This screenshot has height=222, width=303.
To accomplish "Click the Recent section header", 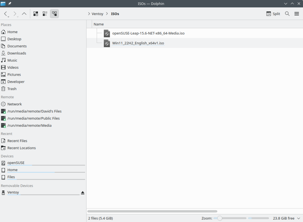I will pos(7,134).
